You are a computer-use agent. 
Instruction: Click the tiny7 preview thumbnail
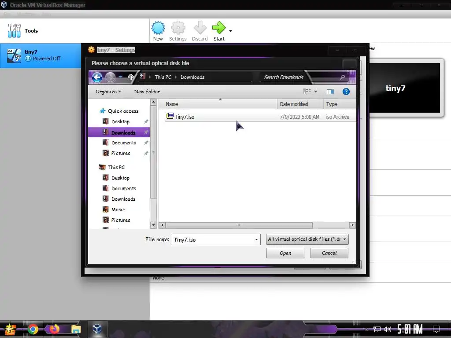click(x=404, y=88)
